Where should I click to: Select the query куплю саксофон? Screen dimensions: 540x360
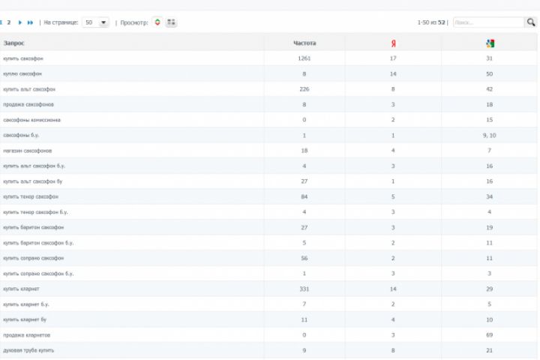click(22, 73)
